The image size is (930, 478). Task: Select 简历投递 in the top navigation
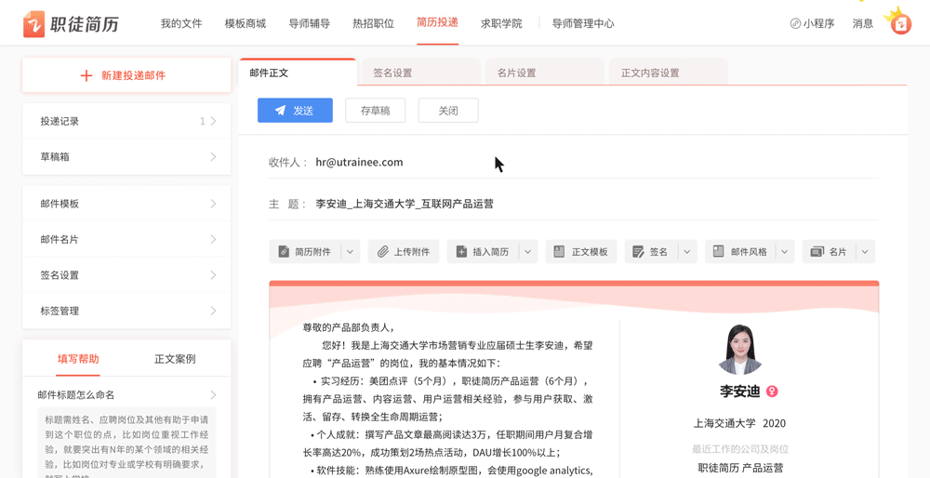(438, 22)
